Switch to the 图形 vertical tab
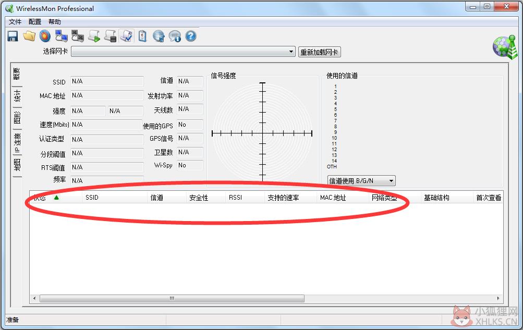Screen dimensions: 523x330 pyautogui.click(x=17, y=118)
